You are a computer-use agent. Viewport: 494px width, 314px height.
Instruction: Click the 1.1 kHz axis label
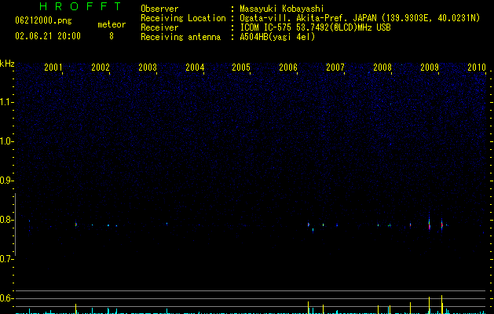pyautogui.click(x=6, y=102)
